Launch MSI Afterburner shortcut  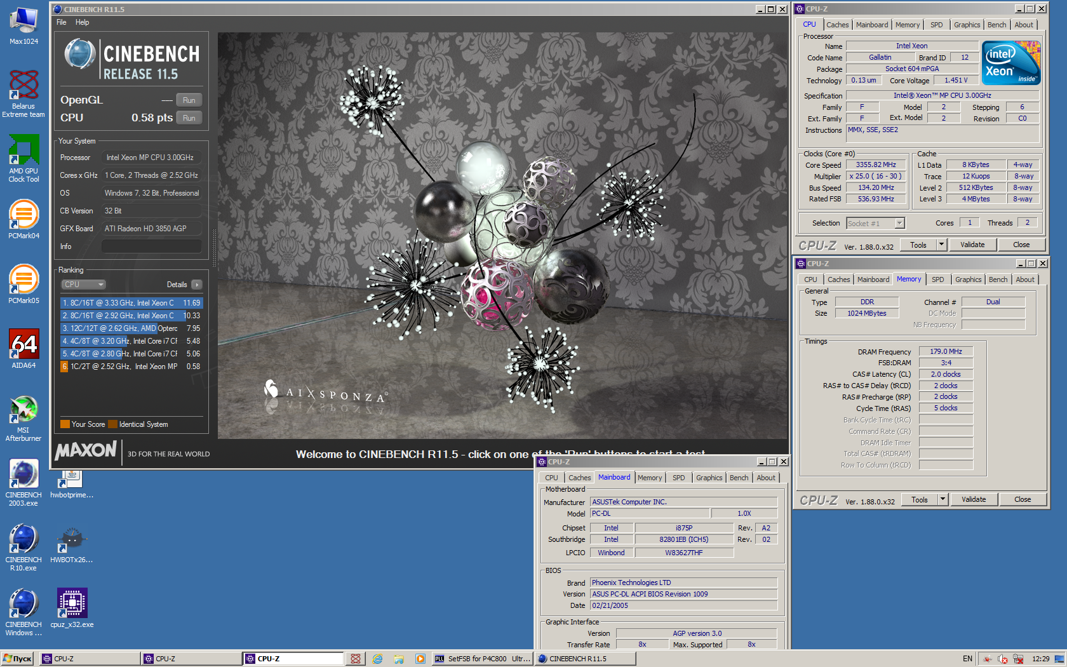pos(23,418)
